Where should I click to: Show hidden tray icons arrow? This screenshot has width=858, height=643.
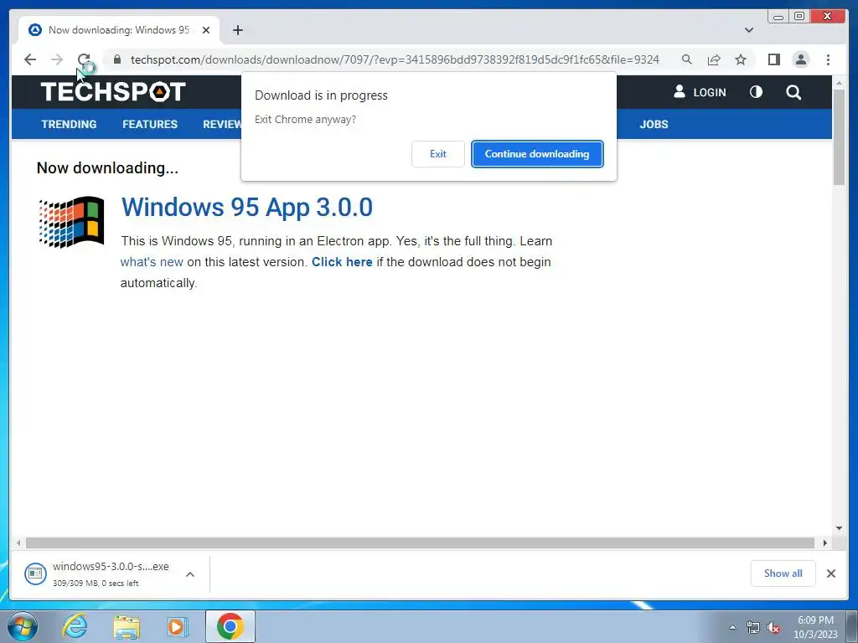(x=732, y=627)
